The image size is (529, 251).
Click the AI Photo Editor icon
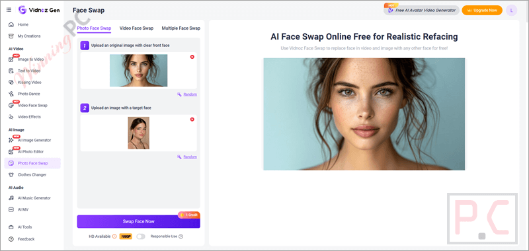tap(11, 152)
